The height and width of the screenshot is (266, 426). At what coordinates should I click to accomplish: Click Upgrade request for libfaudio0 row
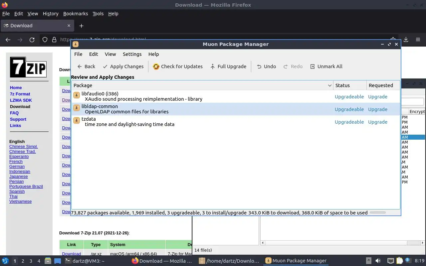(378, 97)
